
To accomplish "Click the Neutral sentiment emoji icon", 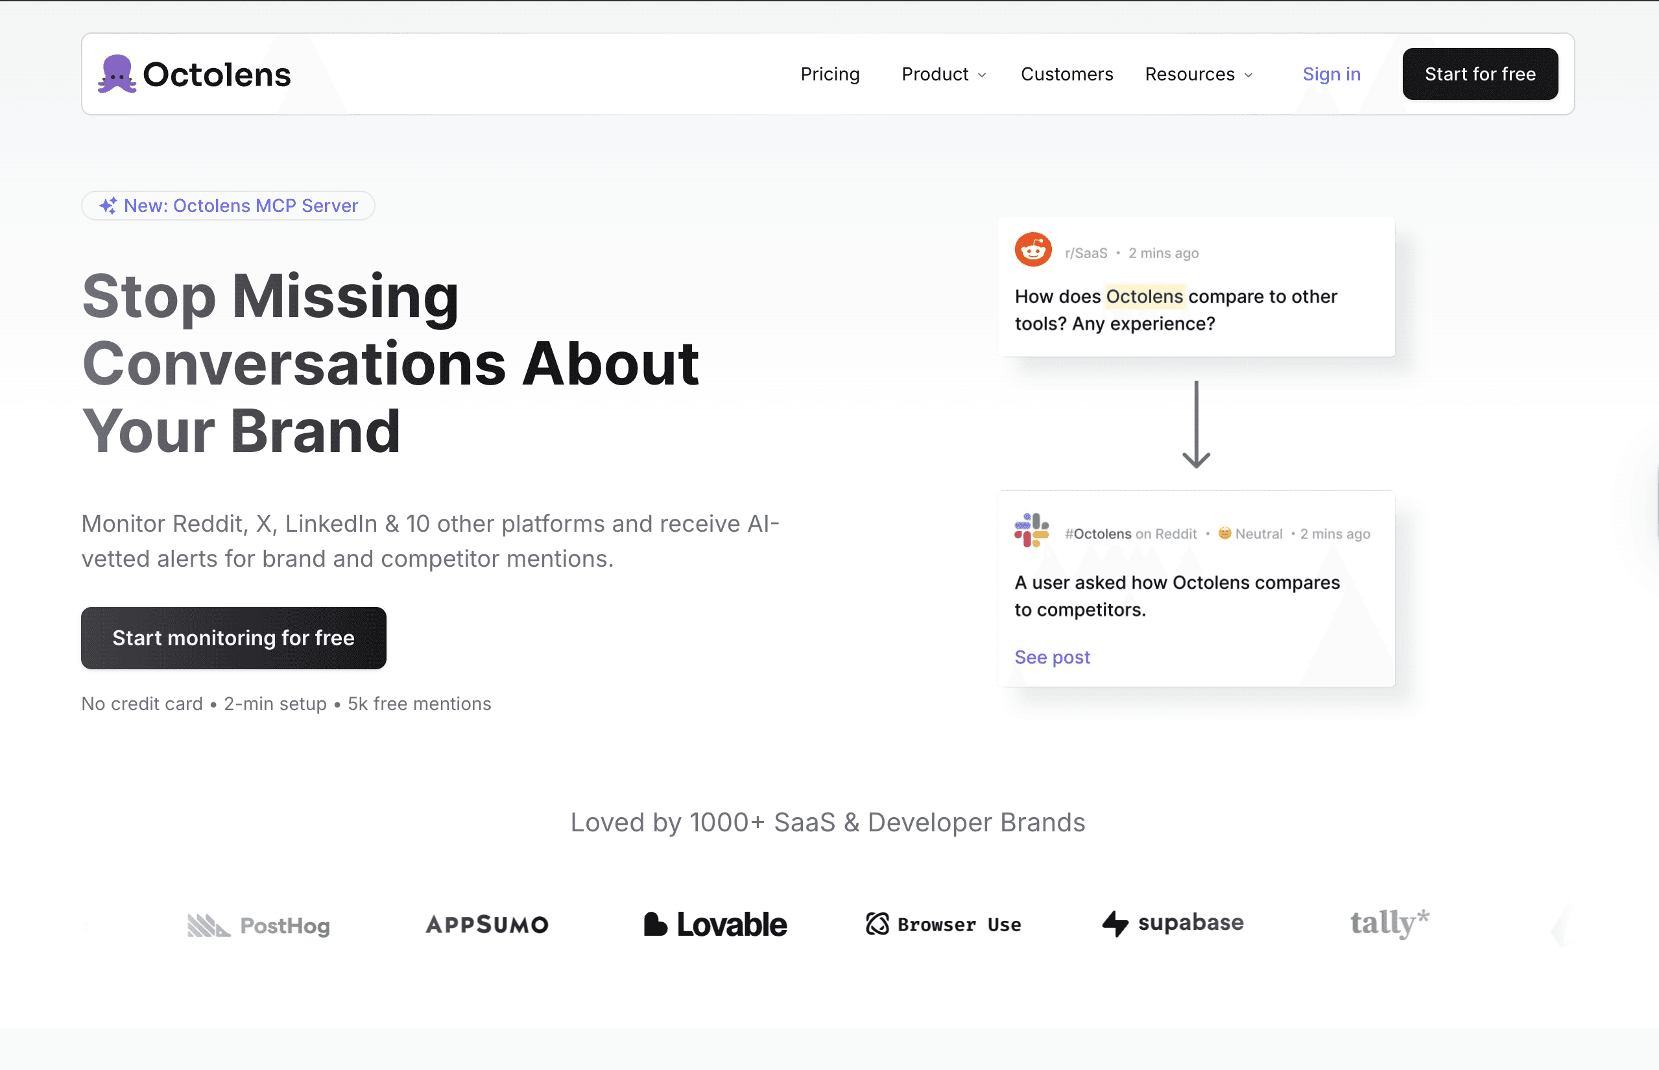I will 1225,533.
